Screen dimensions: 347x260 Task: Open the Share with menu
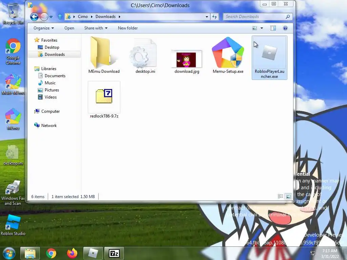click(x=96, y=28)
